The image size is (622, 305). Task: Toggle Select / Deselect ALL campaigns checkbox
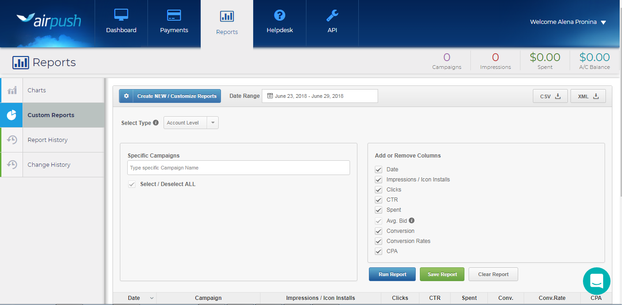coord(132,184)
